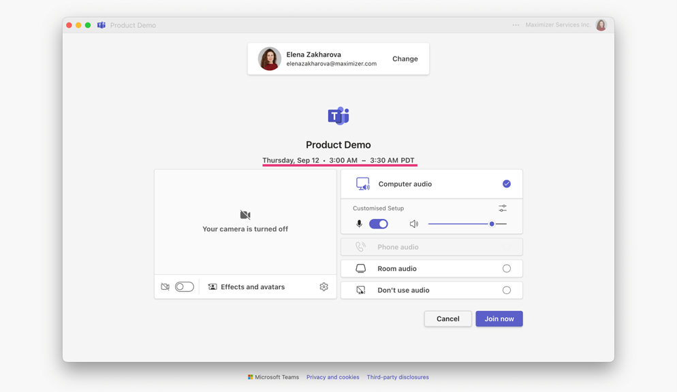Click the elenazakharova@maximizer.com email text
Image resolution: width=677 pixels, height=392 pixels.
click(x=331, y=64)
